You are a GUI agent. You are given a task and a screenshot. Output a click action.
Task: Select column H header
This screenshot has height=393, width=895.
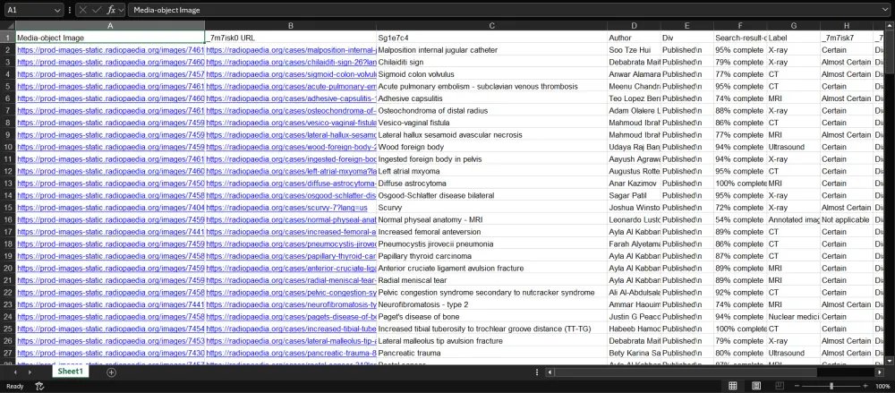tap(847, 26)
